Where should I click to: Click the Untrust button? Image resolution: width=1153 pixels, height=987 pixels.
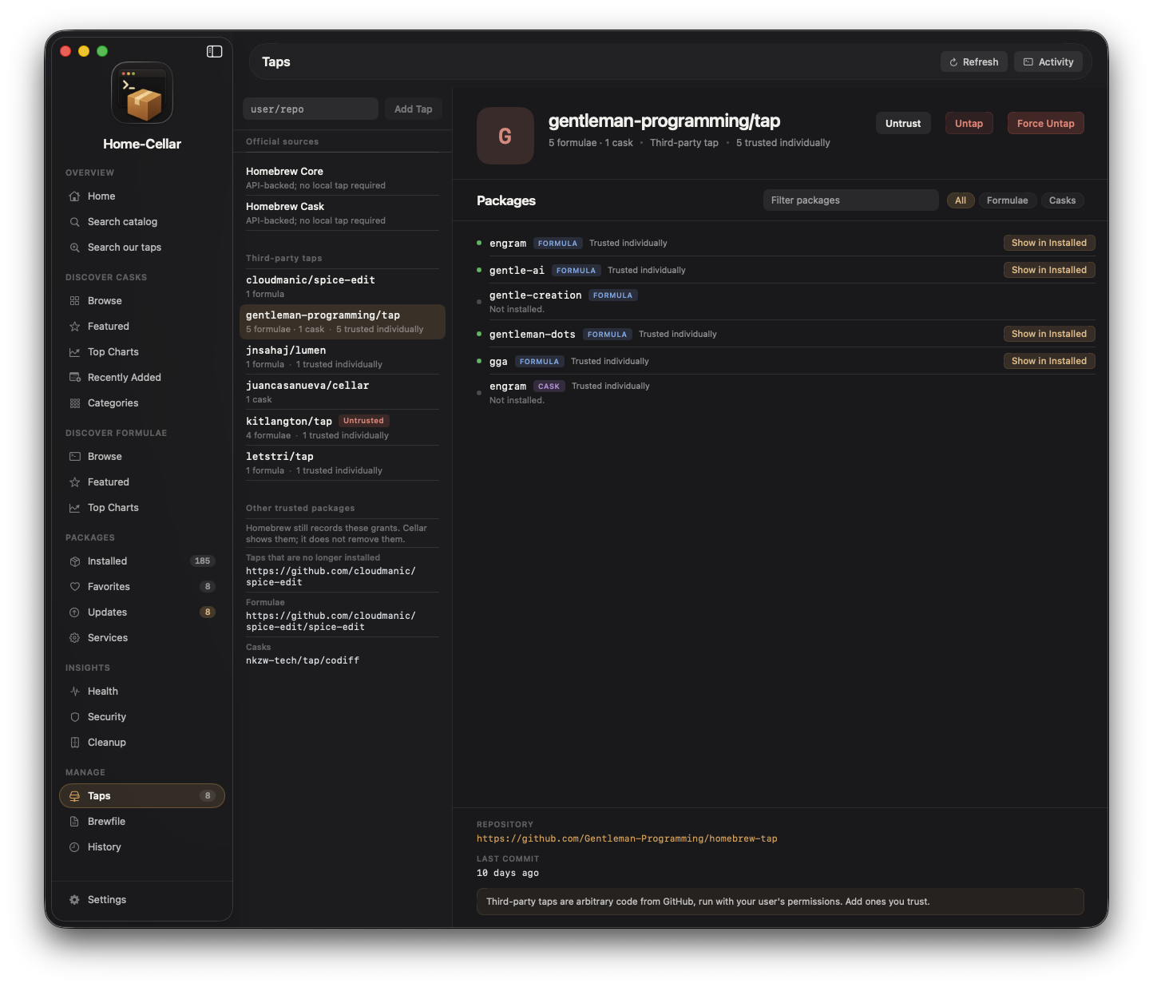(x=903, y=123)
